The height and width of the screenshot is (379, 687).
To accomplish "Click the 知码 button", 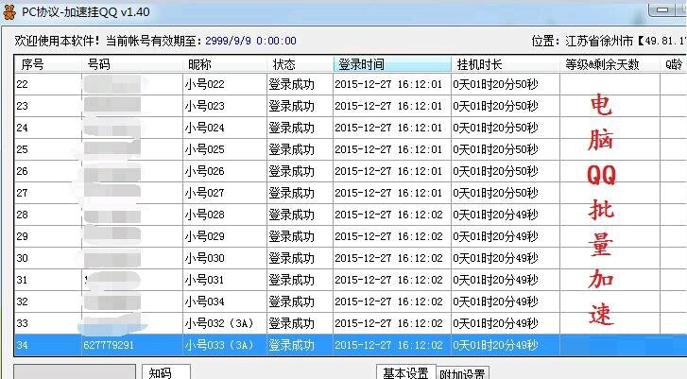I will [166, 372].
